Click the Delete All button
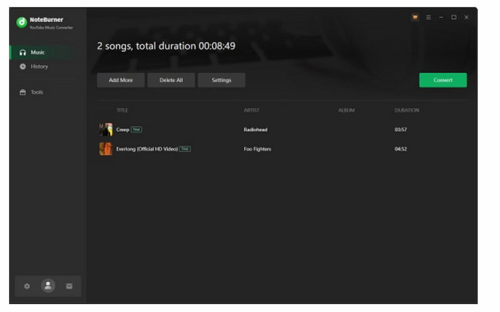Viewport: 500px width, 312px height. tap(171, 80)
